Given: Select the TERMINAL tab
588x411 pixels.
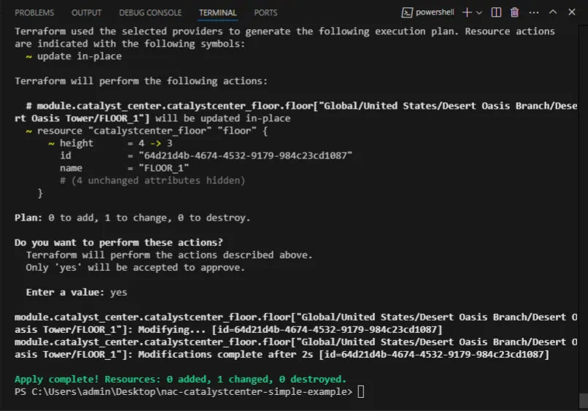Looking at the screenshot, I should (x=217, y=13).
